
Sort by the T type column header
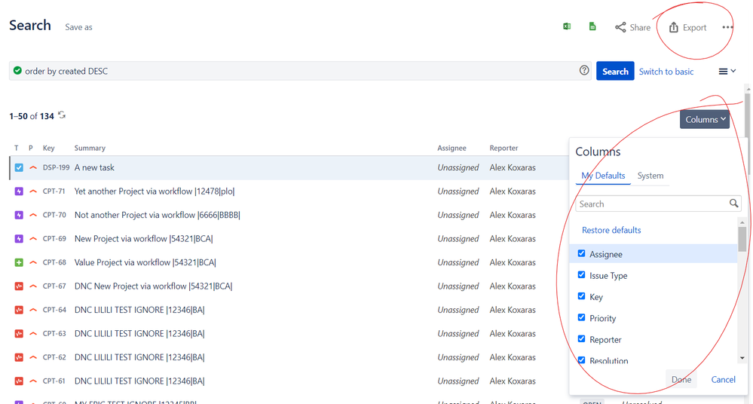[x=17, y=148]
